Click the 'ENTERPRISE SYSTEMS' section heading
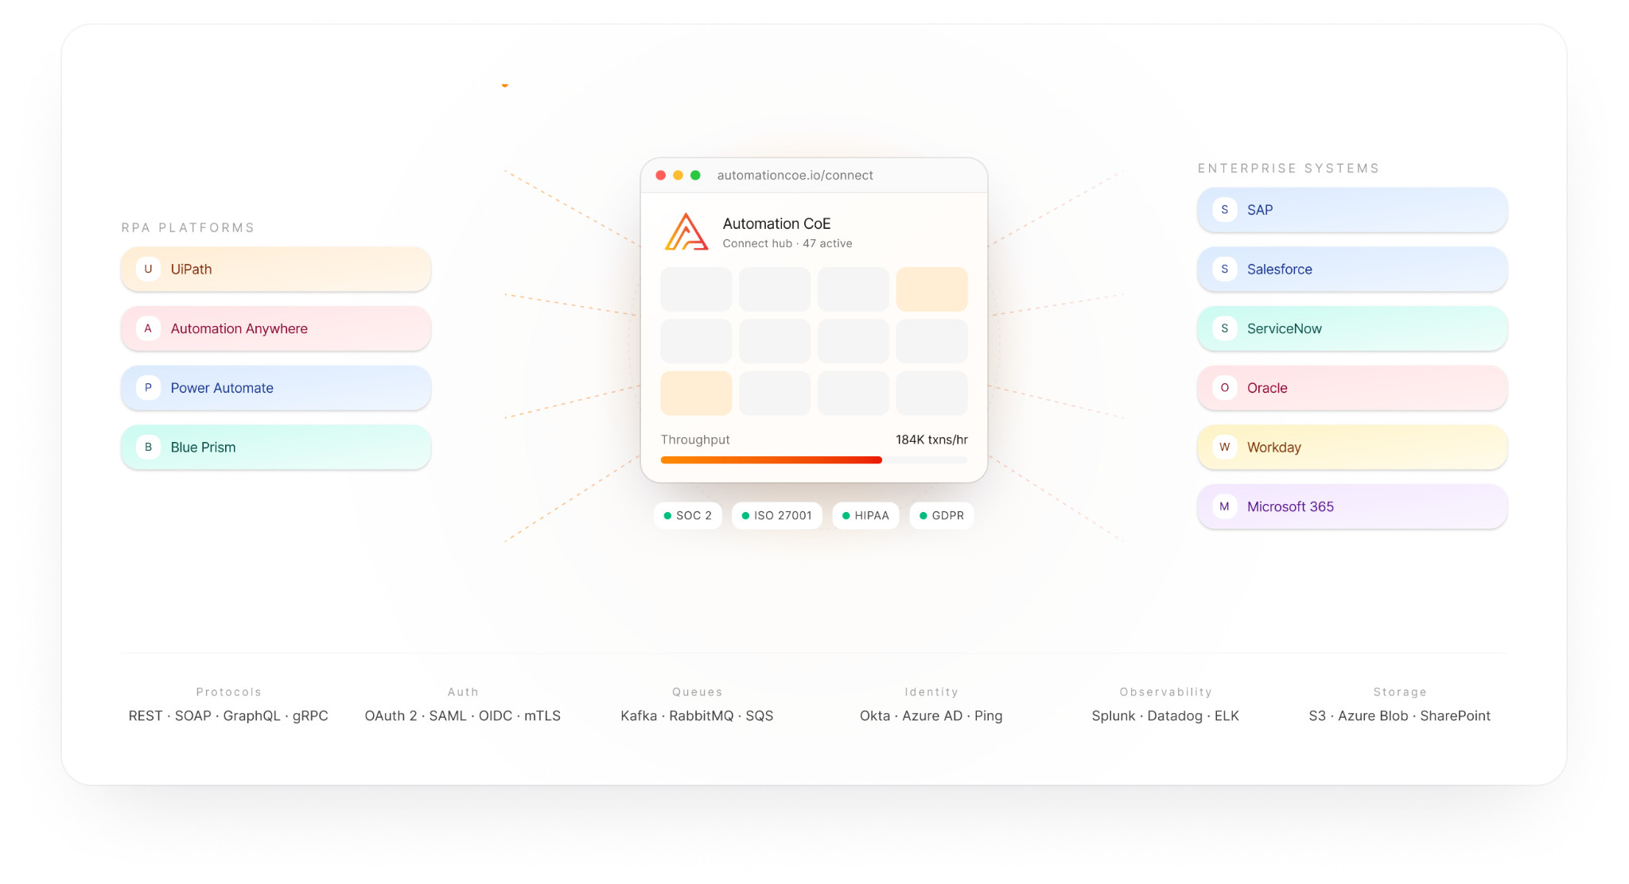 coord(1289,168)
